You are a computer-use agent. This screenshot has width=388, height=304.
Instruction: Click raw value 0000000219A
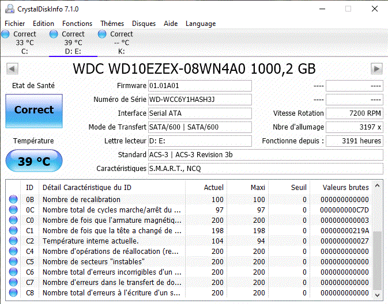coord(344,231)
